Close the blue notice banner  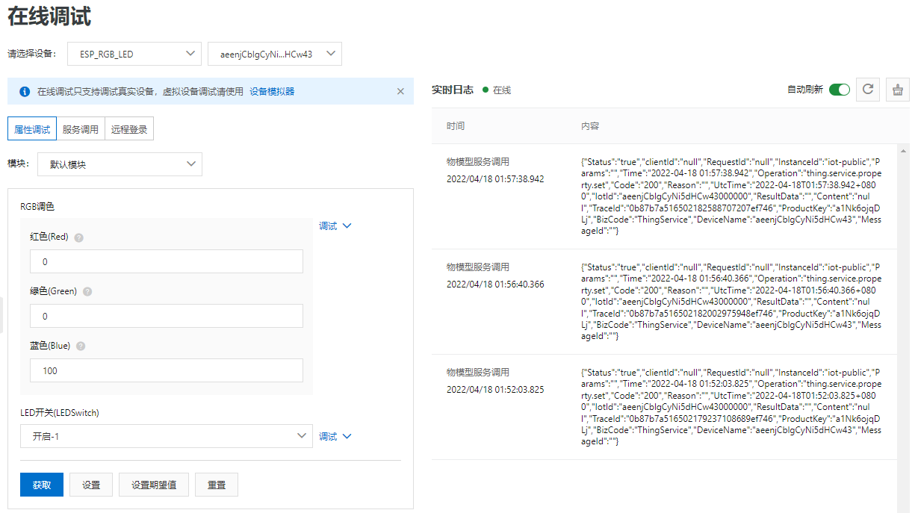pos(400,92)
